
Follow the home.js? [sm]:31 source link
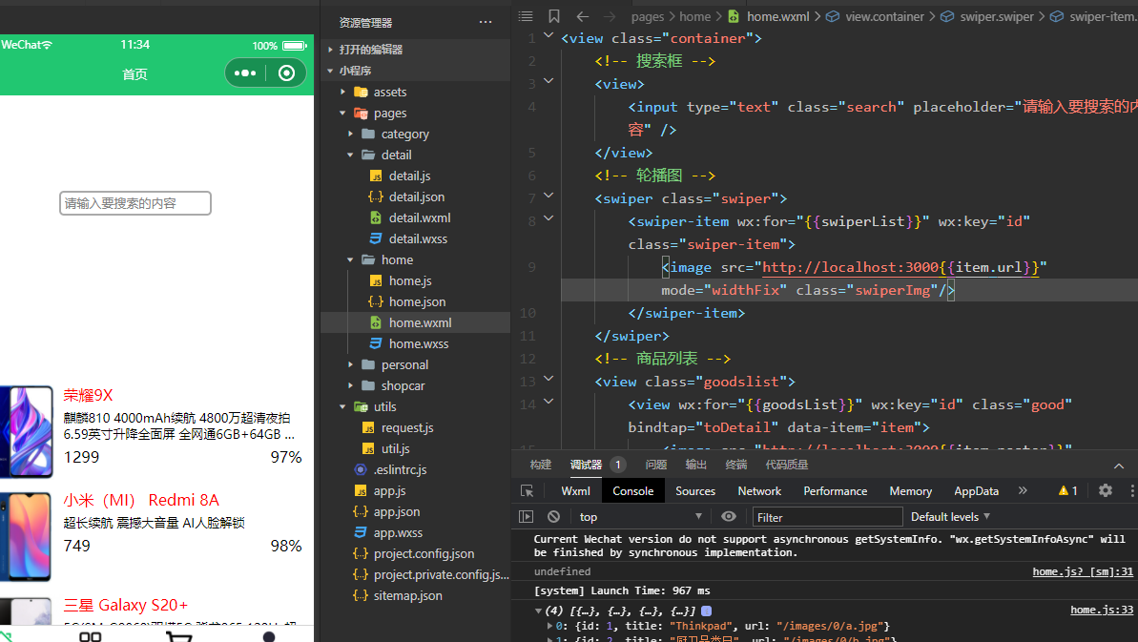click(1083, 571)
